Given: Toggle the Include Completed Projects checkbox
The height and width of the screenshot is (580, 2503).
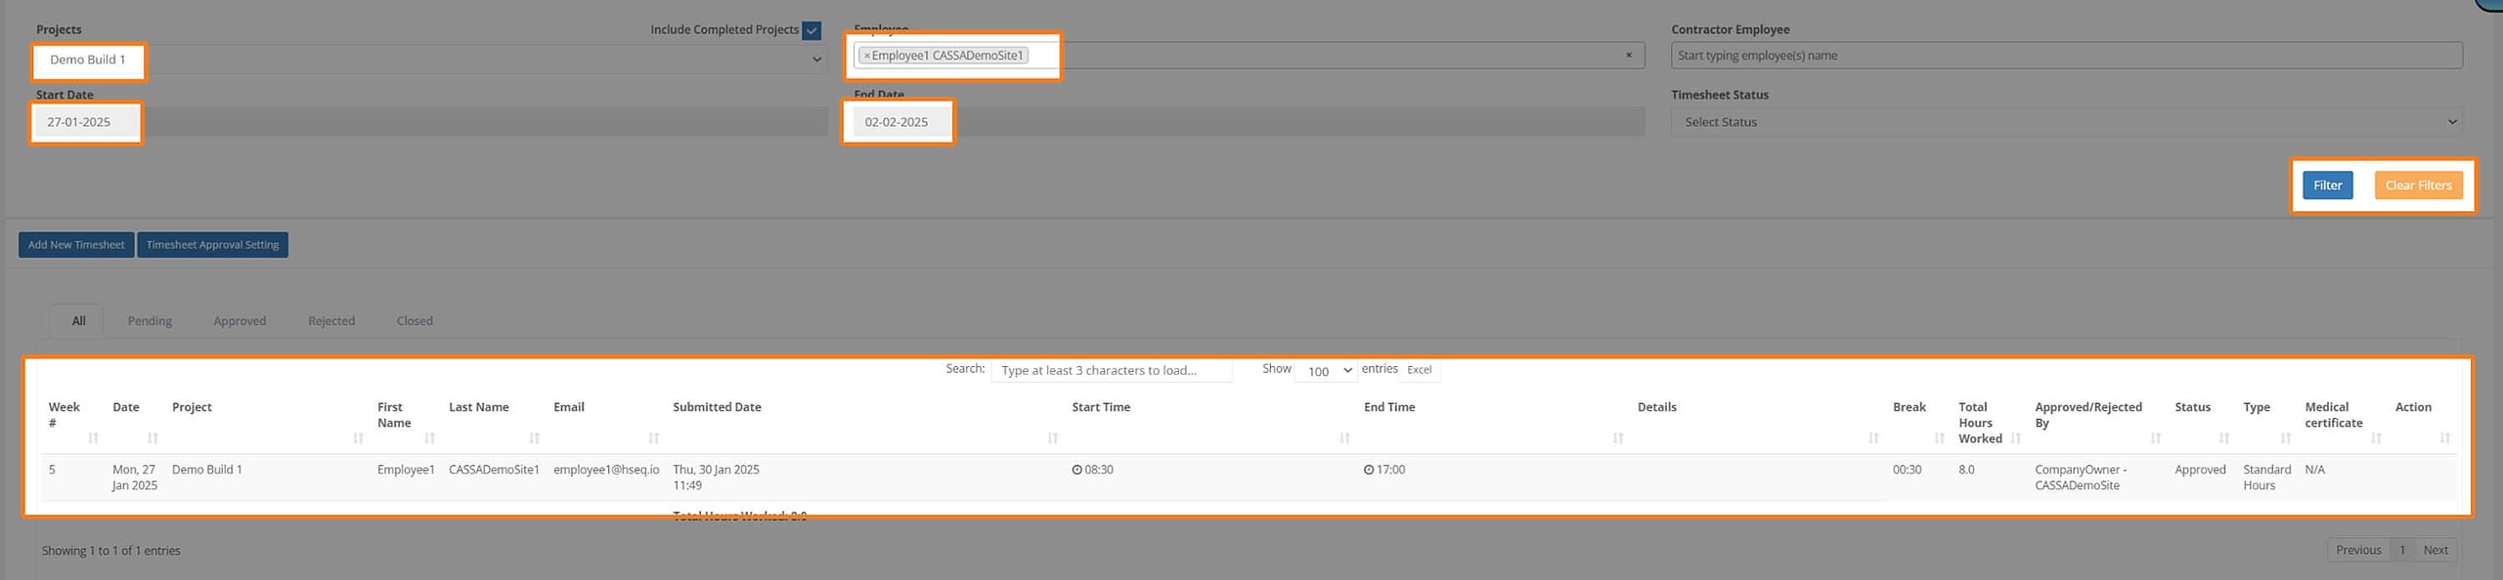Looking at the screenshot, I should 812,30.
